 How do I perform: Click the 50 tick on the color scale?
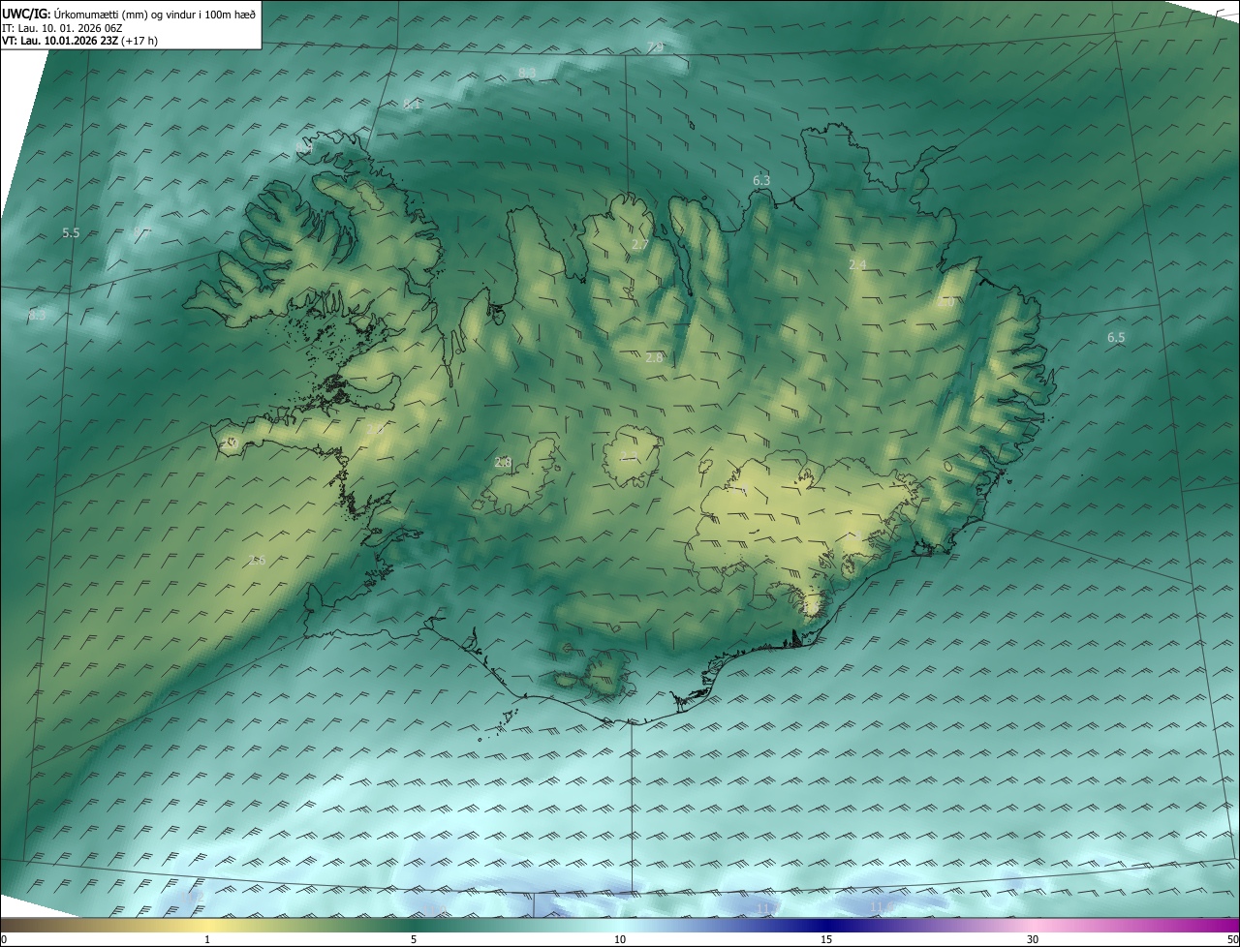click(1232, 939)
